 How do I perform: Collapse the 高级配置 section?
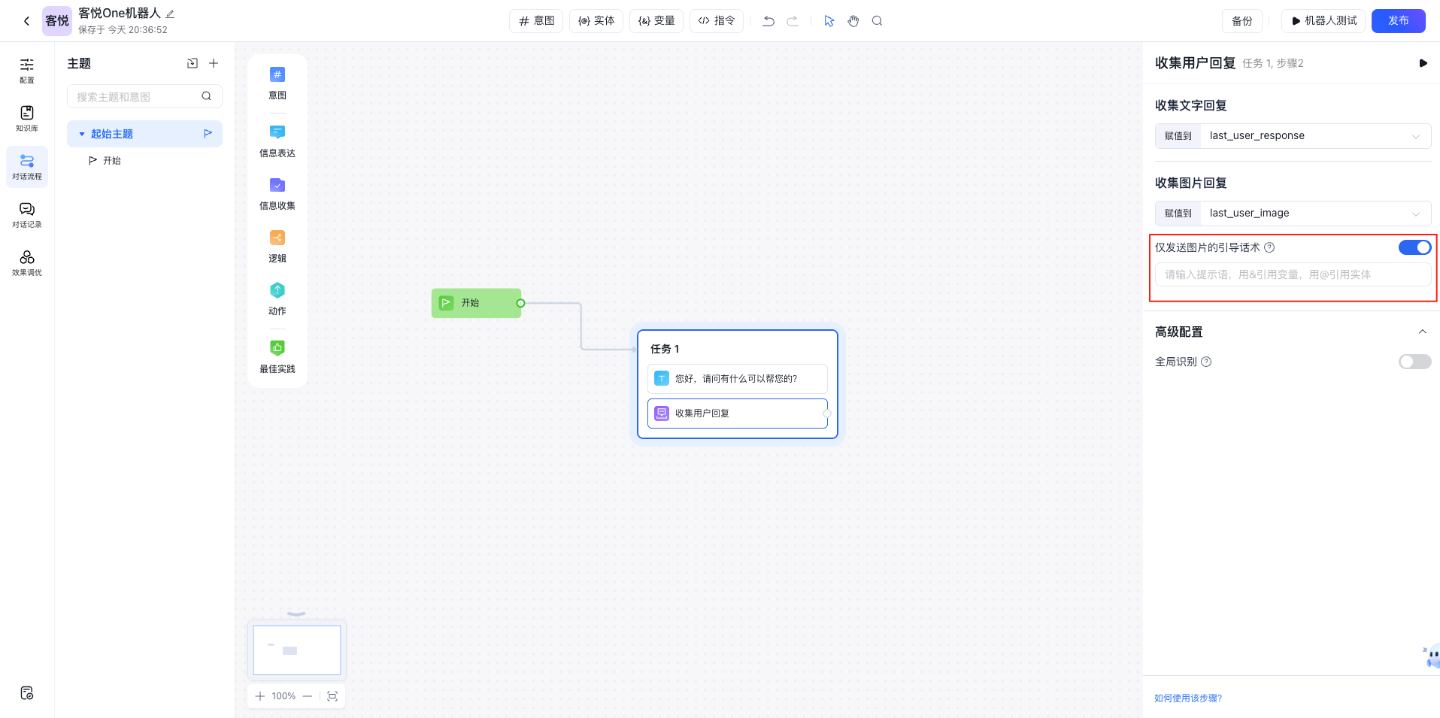coord(1422,332)
